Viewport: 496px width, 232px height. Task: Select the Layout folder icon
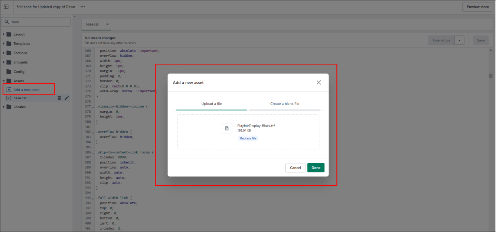click(9, 34)
